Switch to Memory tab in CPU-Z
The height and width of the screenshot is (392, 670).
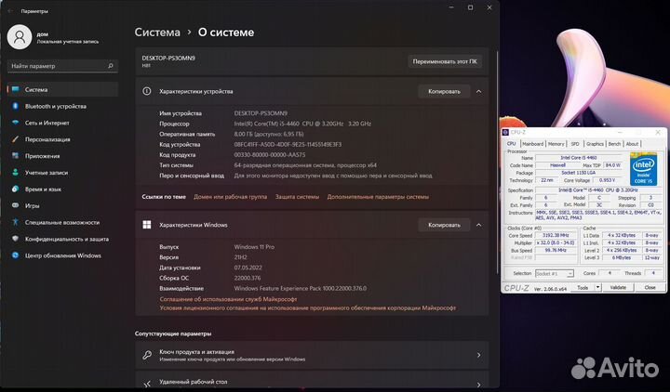tap(556, 144)
